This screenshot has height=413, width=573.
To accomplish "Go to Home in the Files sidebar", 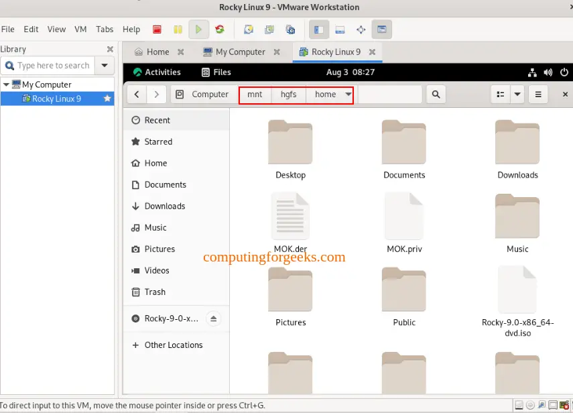I will [x=176, y=163].
